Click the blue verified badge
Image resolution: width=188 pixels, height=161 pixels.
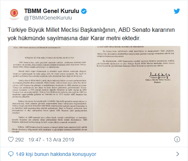click(84, 11)
